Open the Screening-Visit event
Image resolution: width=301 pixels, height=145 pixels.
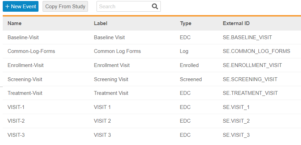pos(25,79)
